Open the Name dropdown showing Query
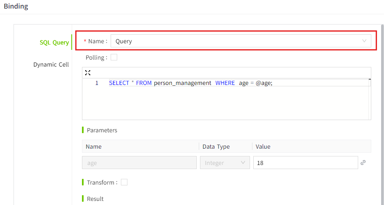This screenshot has height=205, width=384. point(241,41)
